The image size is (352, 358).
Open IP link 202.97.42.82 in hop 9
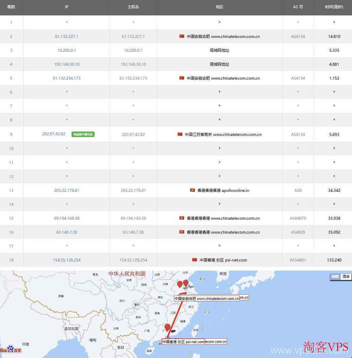[x=54, y=134]
